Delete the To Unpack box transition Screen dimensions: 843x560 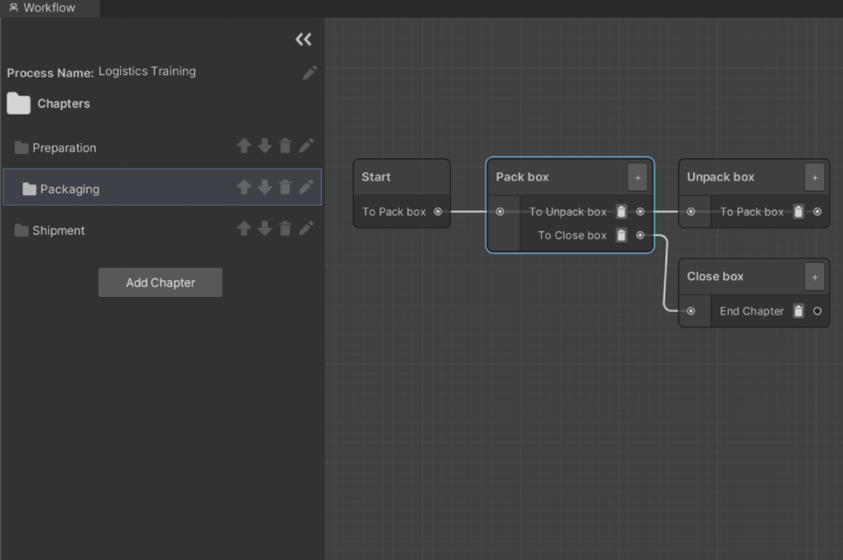coord(622,212)
